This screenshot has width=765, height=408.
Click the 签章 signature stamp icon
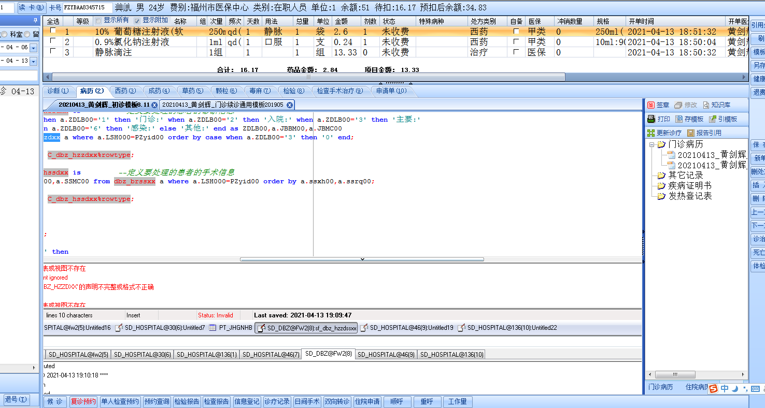[x=651, y=105]
